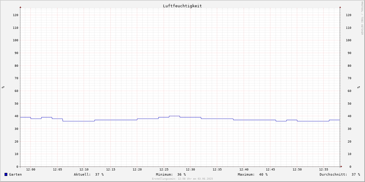Click the percent unit label on left axis
Screen dimensions: 365x182
click(x=3, y=87)
